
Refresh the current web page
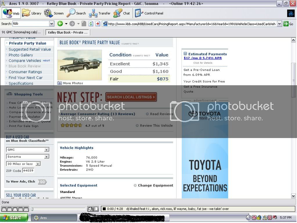91,24
